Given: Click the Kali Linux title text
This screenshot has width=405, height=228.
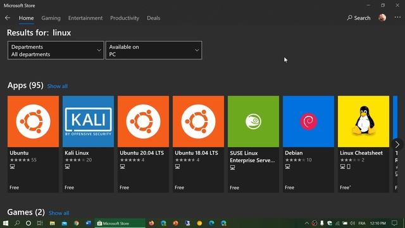Looking at the screenshot, I should [77, 153].
